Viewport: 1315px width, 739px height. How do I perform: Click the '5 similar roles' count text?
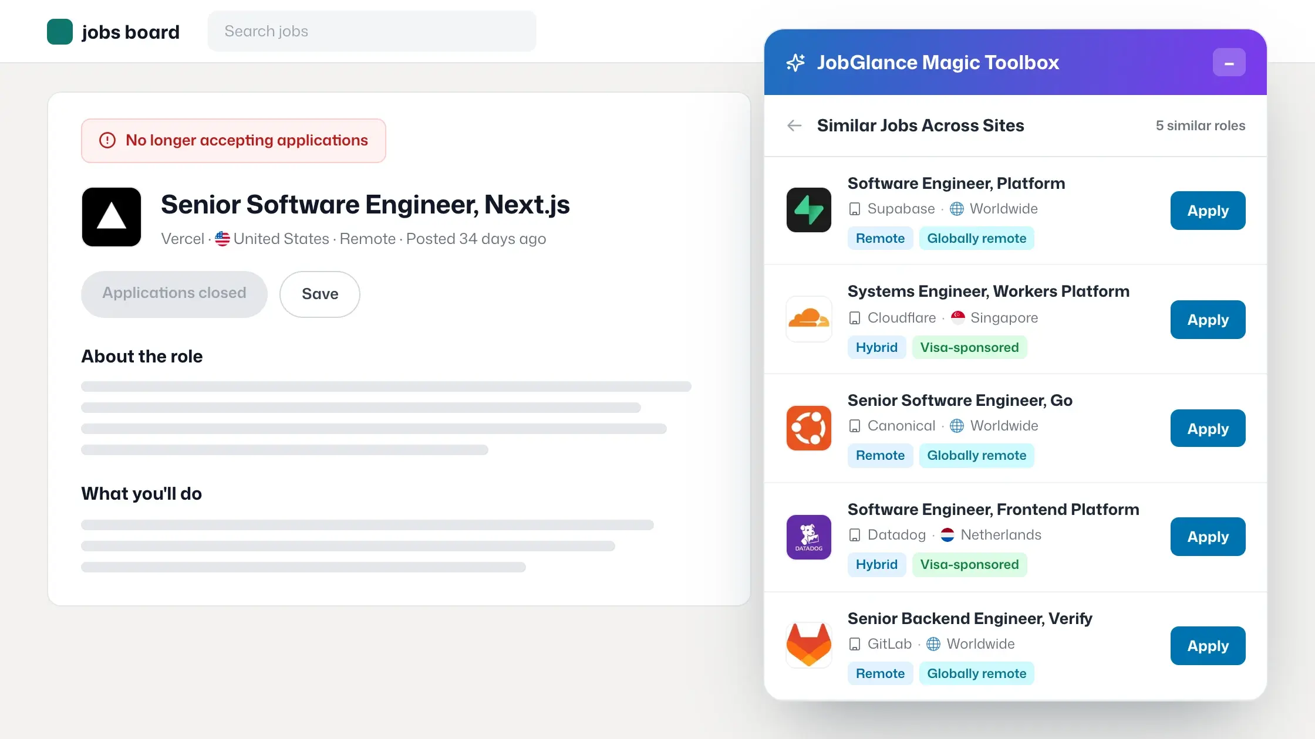[1201, 126]
